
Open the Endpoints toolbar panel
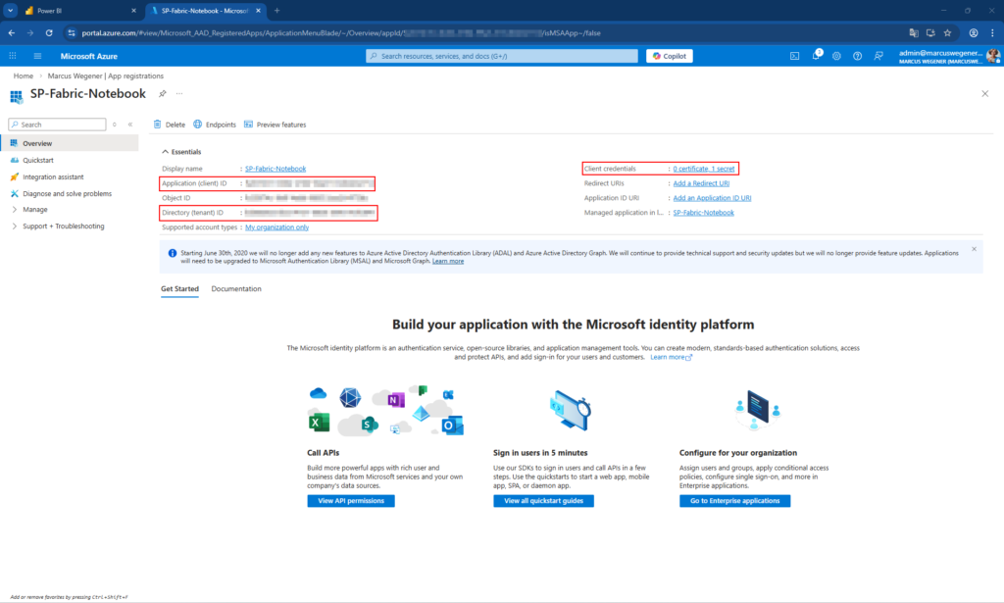click(x=215, y=125)
